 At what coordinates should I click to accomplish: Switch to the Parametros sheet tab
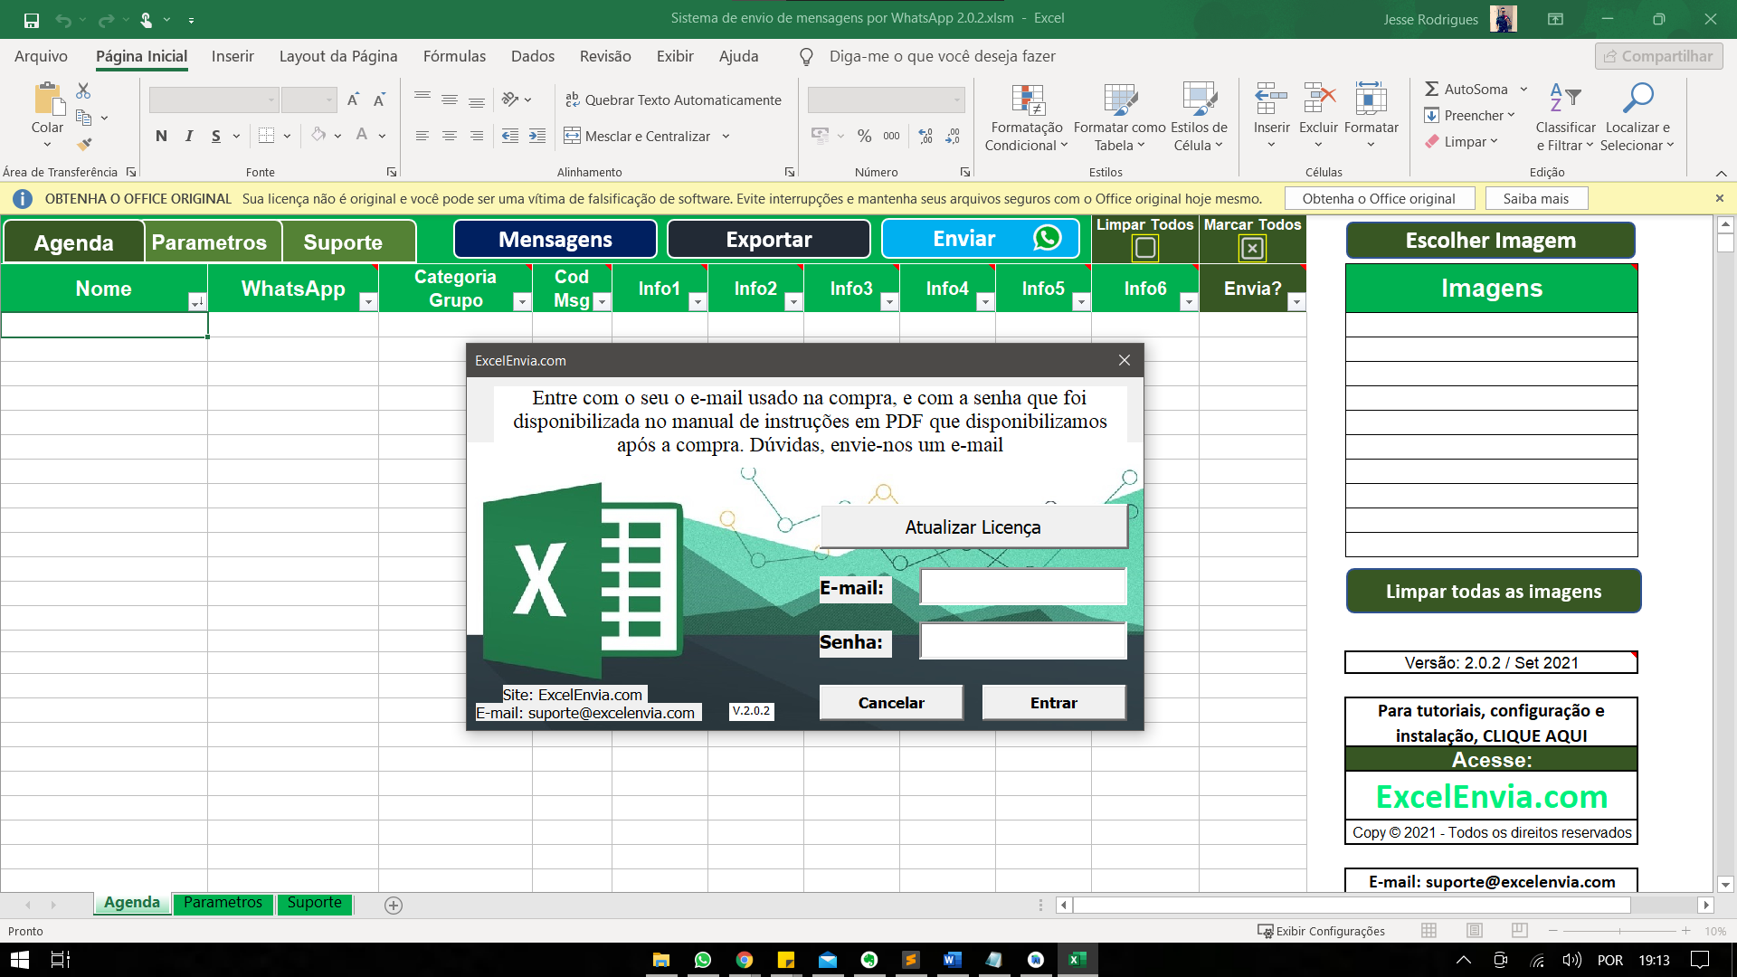(223, 902)
